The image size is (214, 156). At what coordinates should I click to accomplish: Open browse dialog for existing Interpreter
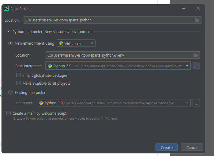point(196,103)
